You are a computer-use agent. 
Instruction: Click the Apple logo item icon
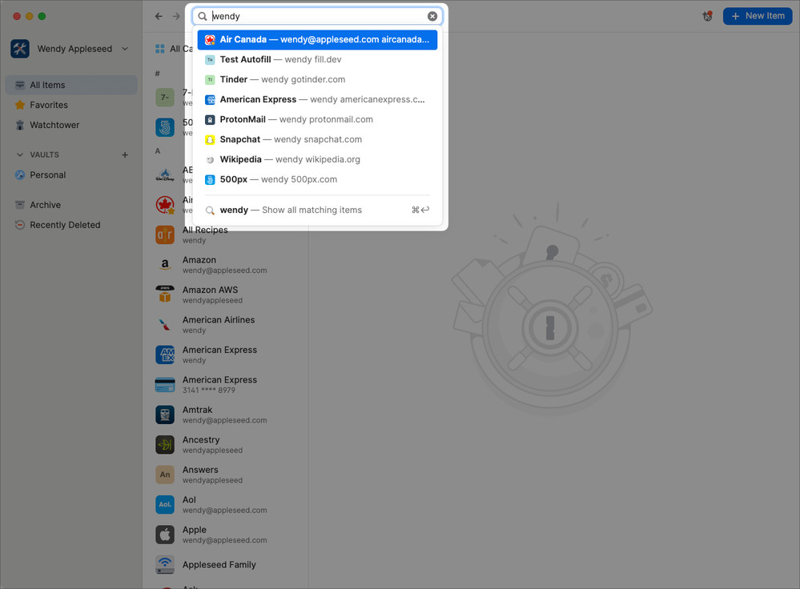point(165,535)
